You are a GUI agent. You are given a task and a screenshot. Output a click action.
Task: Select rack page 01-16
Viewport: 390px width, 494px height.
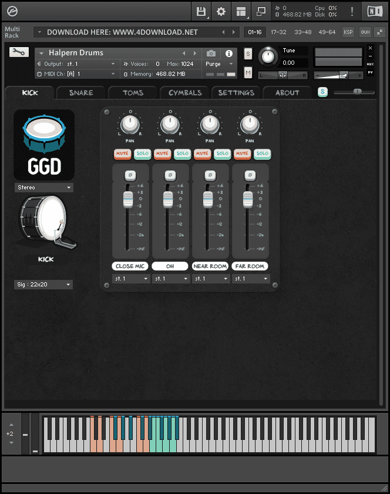(x=255, y=32)
